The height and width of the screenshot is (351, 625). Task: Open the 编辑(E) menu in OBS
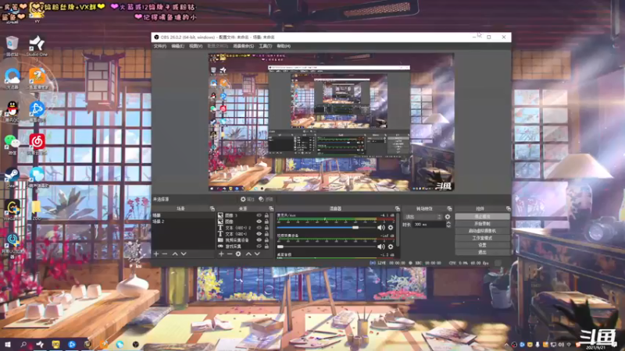tap(178, 46)
